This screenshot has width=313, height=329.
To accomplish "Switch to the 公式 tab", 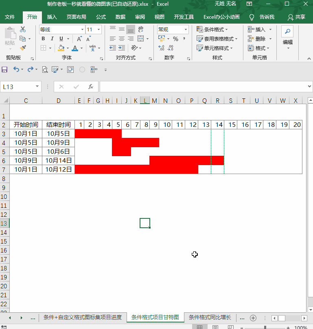I will 101,17.
